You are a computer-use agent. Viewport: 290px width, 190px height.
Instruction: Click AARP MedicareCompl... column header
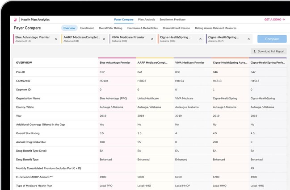coord(152,62)
